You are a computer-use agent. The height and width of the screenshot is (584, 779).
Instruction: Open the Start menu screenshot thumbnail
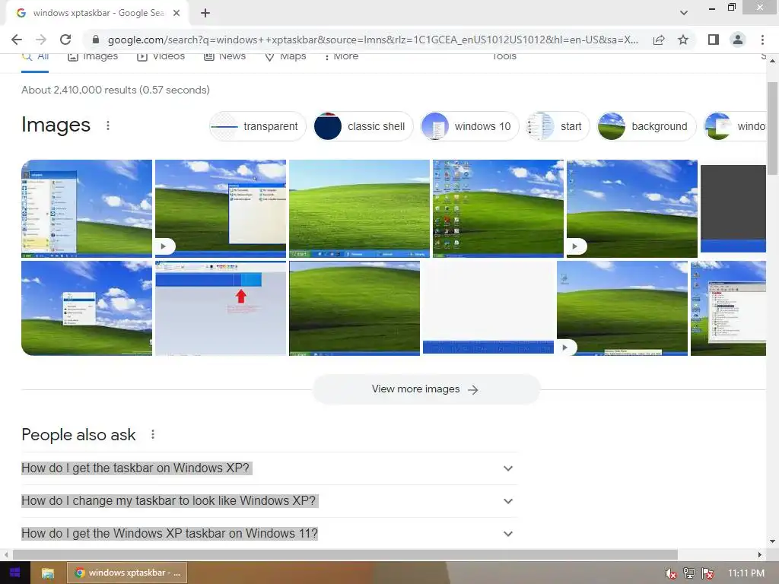[x=87, y=208]
